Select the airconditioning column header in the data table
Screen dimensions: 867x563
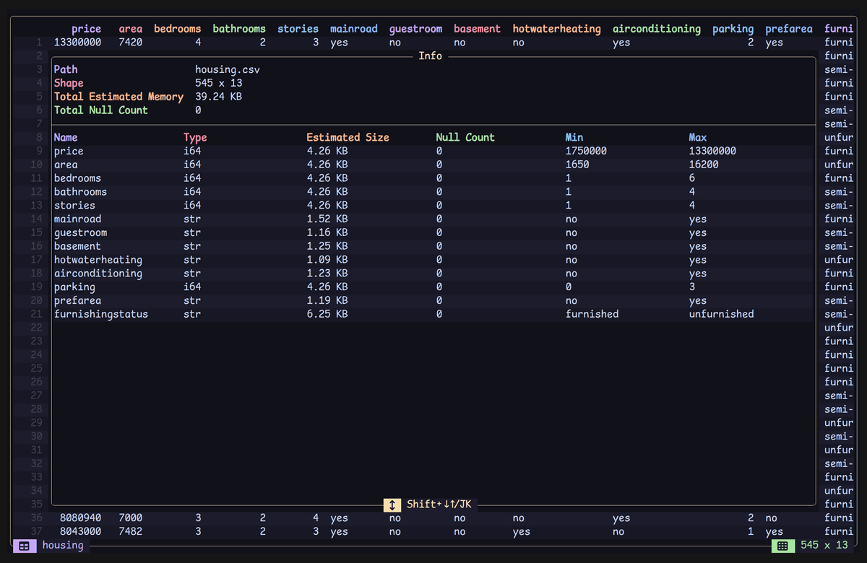click(x=657, y=29)
